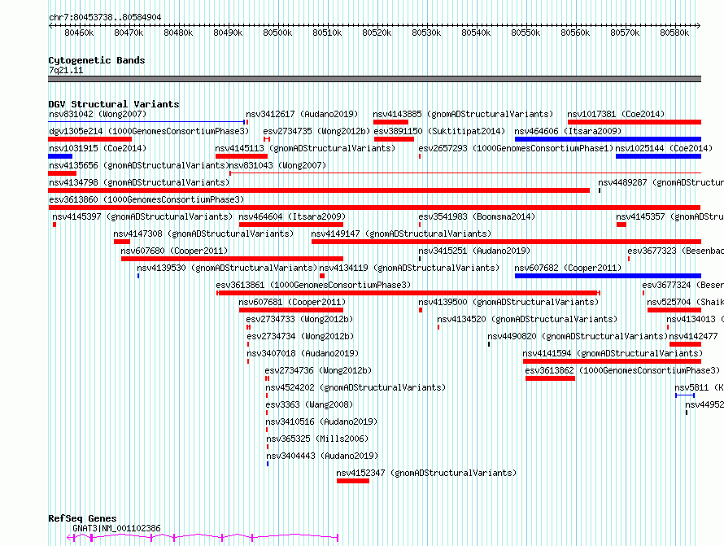The image size is (724, 546).
Task: Click nsv4145113 gnomAD variant label
Action: coord(305,148)
